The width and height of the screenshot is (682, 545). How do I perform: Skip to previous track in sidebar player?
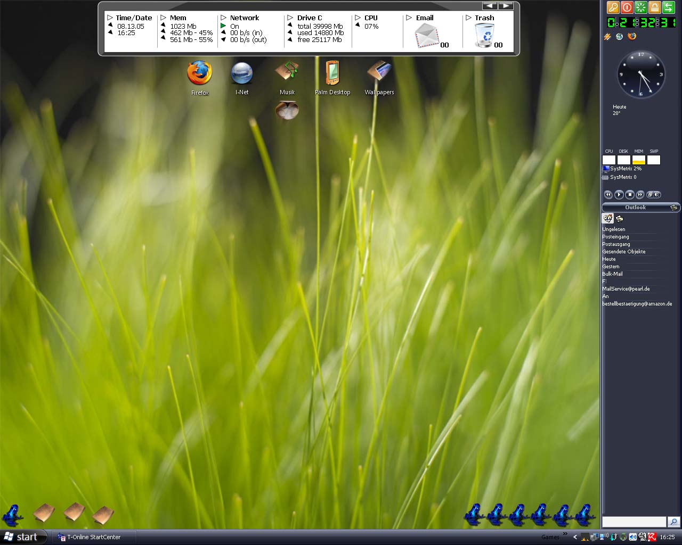[x=608, y=194]
